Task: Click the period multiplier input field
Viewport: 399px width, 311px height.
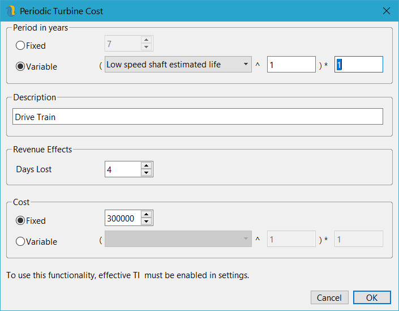Action: (x=359, y=65)
